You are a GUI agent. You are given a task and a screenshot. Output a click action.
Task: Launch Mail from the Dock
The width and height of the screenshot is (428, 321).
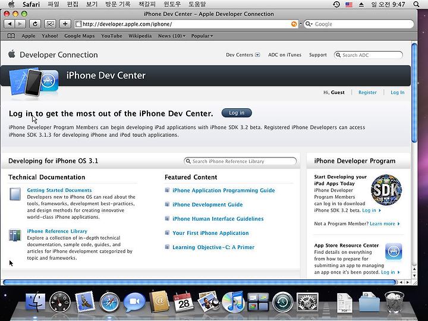(85, 302)
